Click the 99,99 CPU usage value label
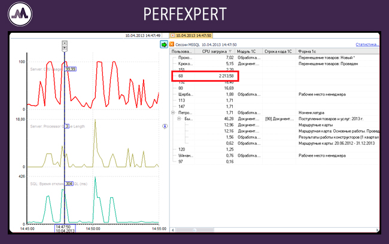Screen dimensions: 389x244 point(71,69)
